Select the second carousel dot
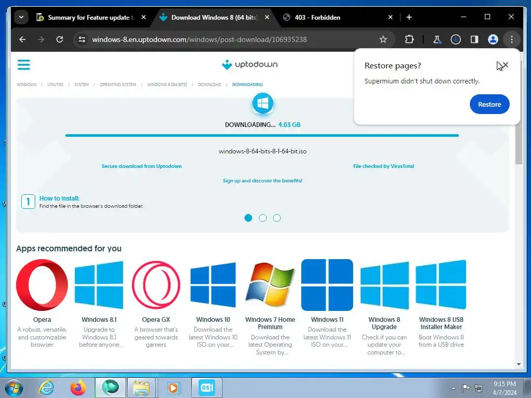The height and width of the screenshot is (398, 531). [263, 218]
